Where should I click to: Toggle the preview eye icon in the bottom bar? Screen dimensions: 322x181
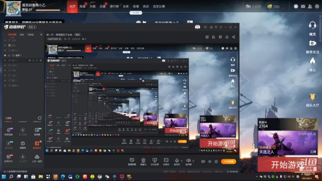click(210, 162)
